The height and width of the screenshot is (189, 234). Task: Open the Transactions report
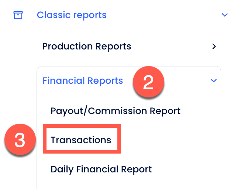point(81,140)
